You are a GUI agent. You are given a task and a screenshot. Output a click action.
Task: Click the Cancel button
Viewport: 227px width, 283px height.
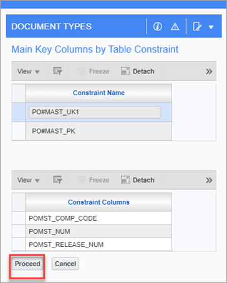[65, 264]
